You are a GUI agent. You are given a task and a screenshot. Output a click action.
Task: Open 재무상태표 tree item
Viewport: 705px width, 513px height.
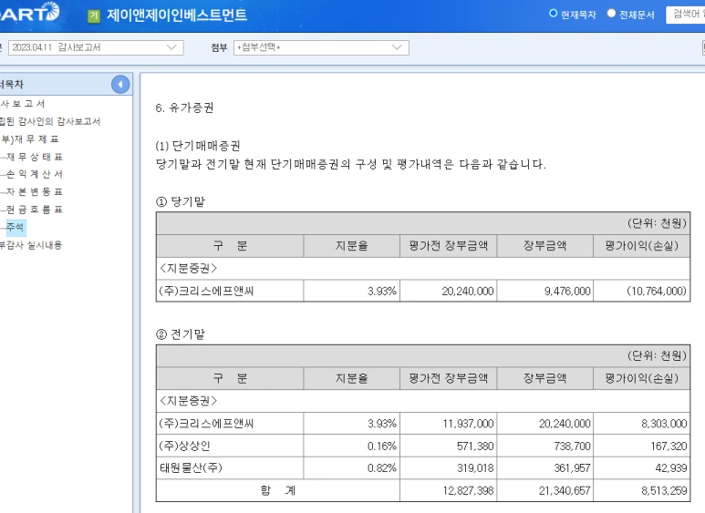coord(34,157)
